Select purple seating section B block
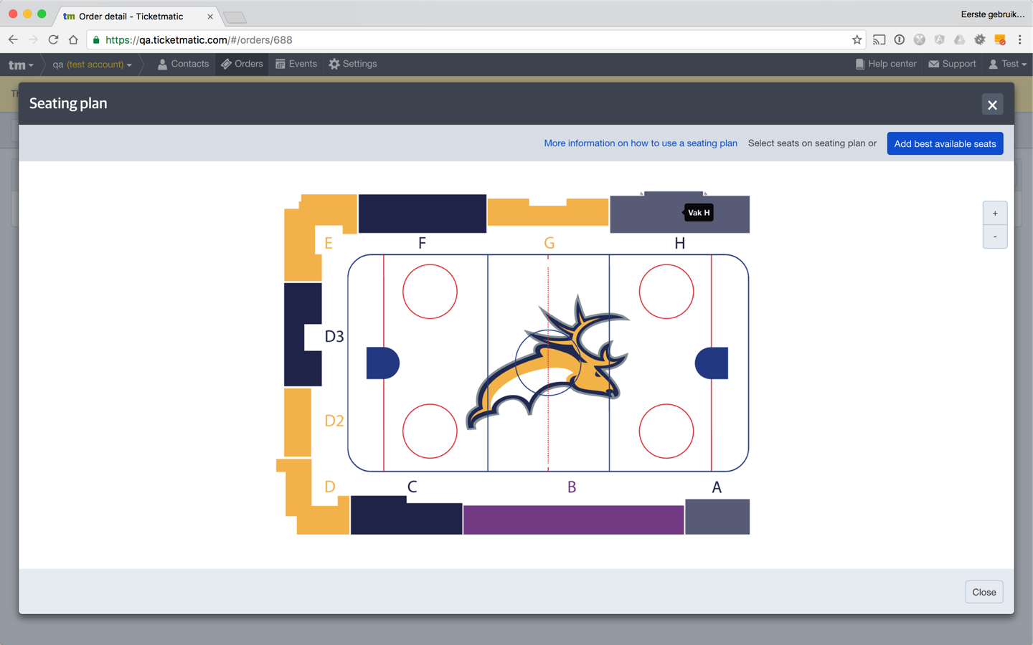This screenshot has height=645, width=1033. 573,520
